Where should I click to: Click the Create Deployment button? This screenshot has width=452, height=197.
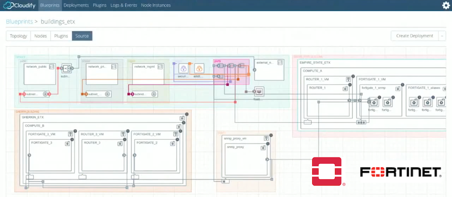point(415,36)
